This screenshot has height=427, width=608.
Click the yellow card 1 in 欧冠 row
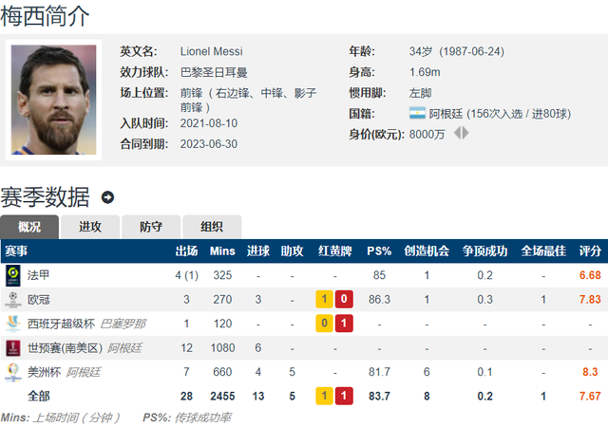pyautogui.click(x=324, y=299)
